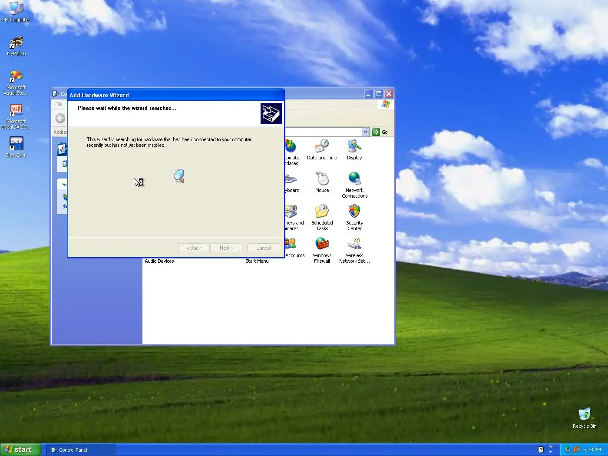This screenshot has height=456, width=608.
Task: Click the searching magnifier animation icon
Action: (179, 176)
